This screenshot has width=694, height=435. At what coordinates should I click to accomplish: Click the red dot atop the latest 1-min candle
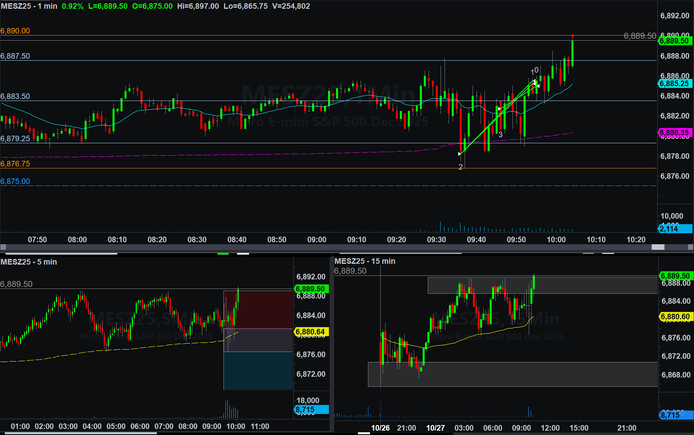[x=573, y=36]
